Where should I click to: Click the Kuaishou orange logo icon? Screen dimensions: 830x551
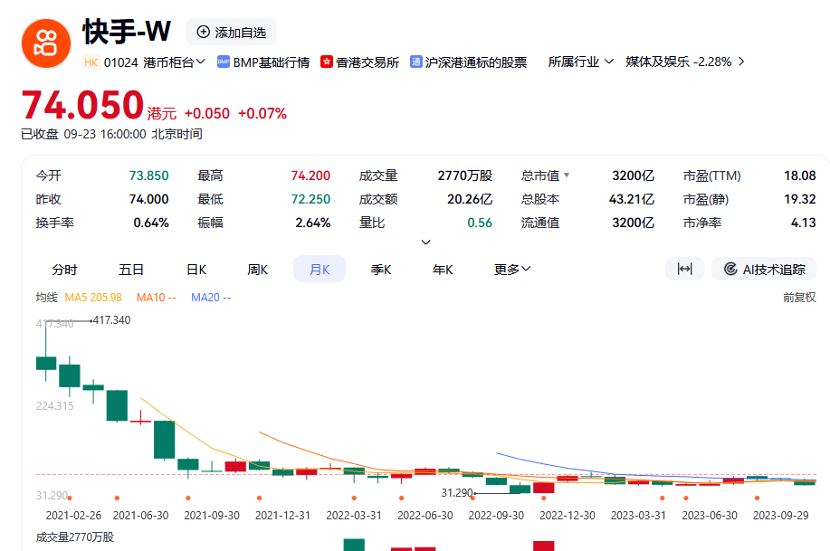click(46, 43)
